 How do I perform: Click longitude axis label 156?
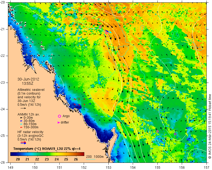click(x=182, y=168)
